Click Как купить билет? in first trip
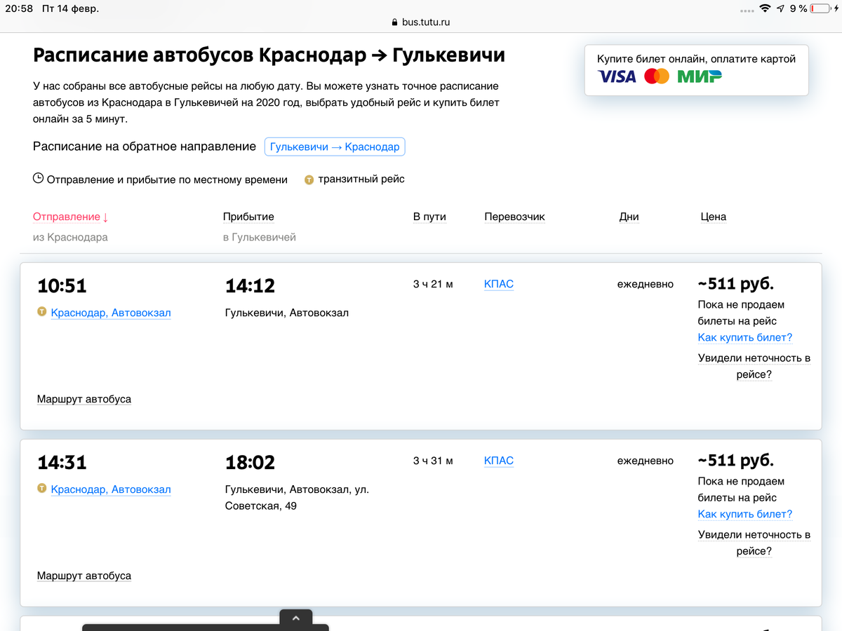This screenshot has width=842, height=631. click(x=744, y=338)
